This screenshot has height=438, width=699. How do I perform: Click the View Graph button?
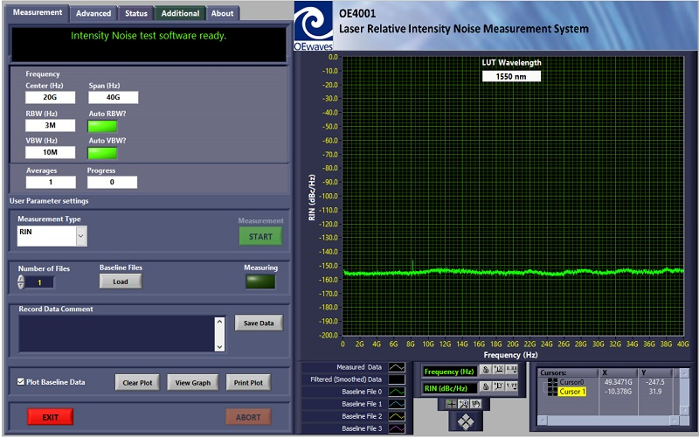pyautogui.click(x=192, y=383)
